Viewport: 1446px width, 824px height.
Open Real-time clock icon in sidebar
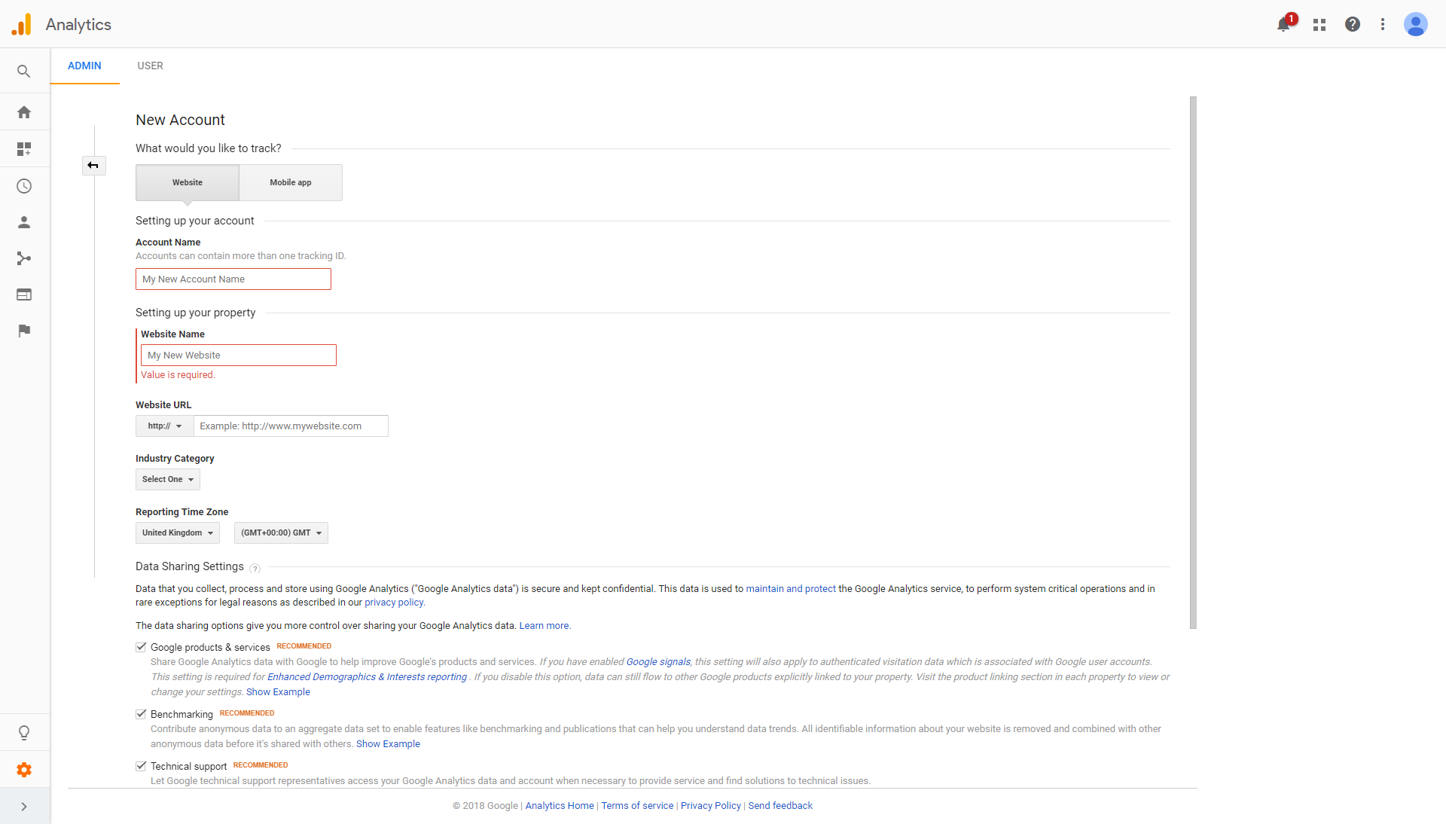tap(24, 186)
